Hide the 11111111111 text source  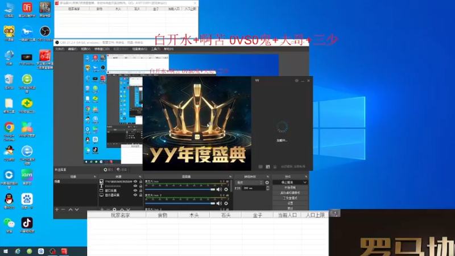pos(135,186)
